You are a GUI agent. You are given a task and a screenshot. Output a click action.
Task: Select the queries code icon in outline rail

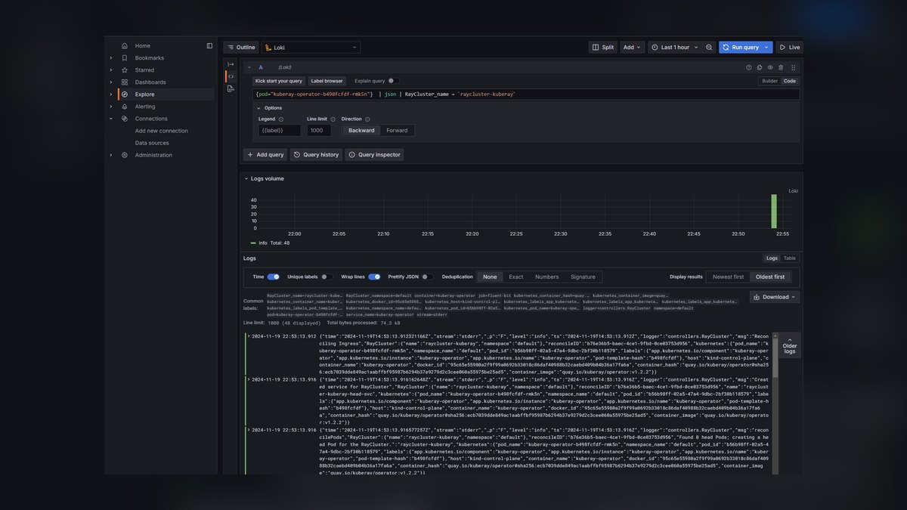click(231, 76)
